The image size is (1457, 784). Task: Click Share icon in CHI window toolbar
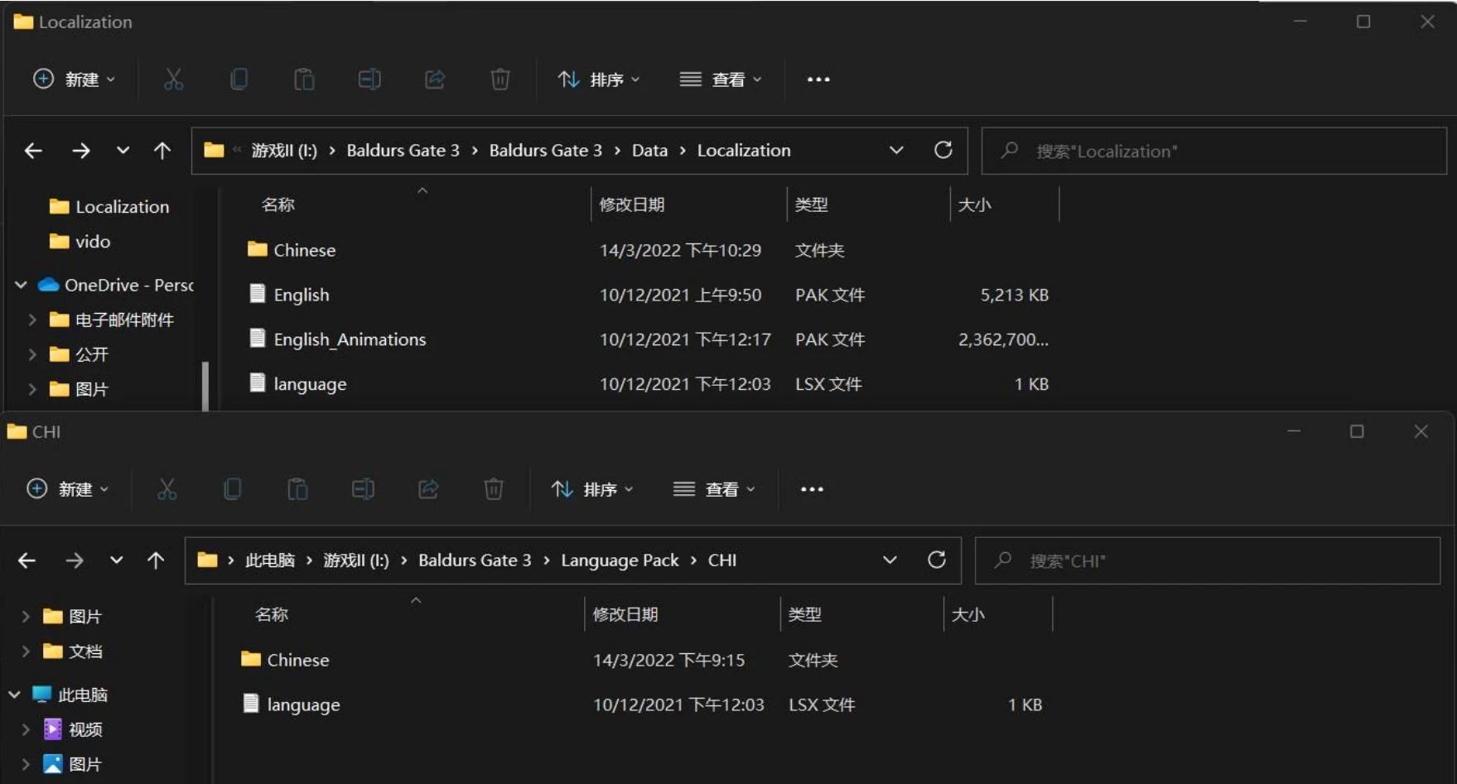(428, 489)
